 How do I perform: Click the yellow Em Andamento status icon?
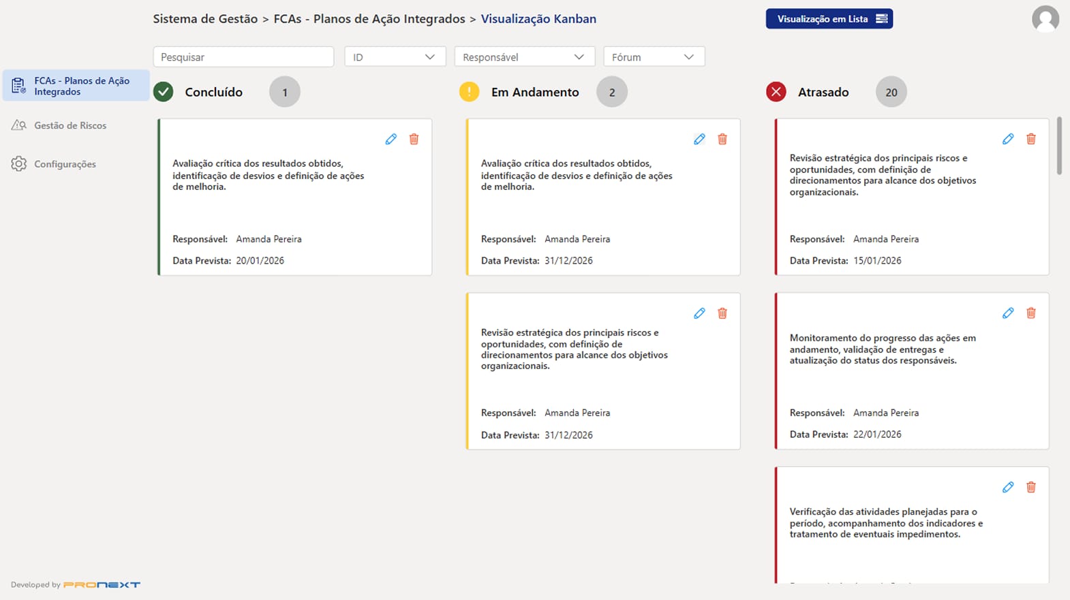(x=469, y=92)
